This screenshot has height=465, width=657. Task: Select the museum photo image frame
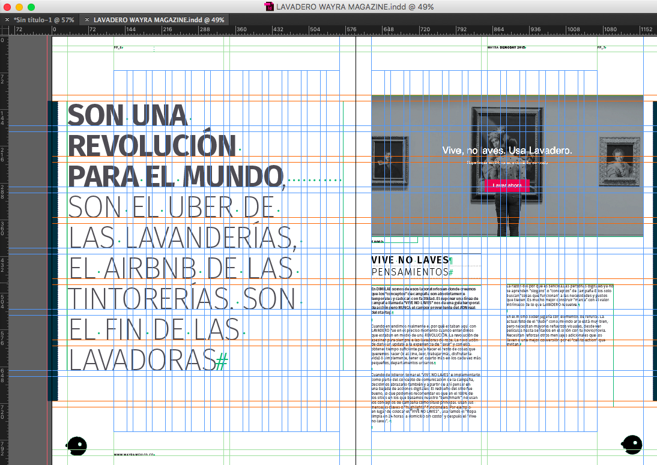point(507,166)
